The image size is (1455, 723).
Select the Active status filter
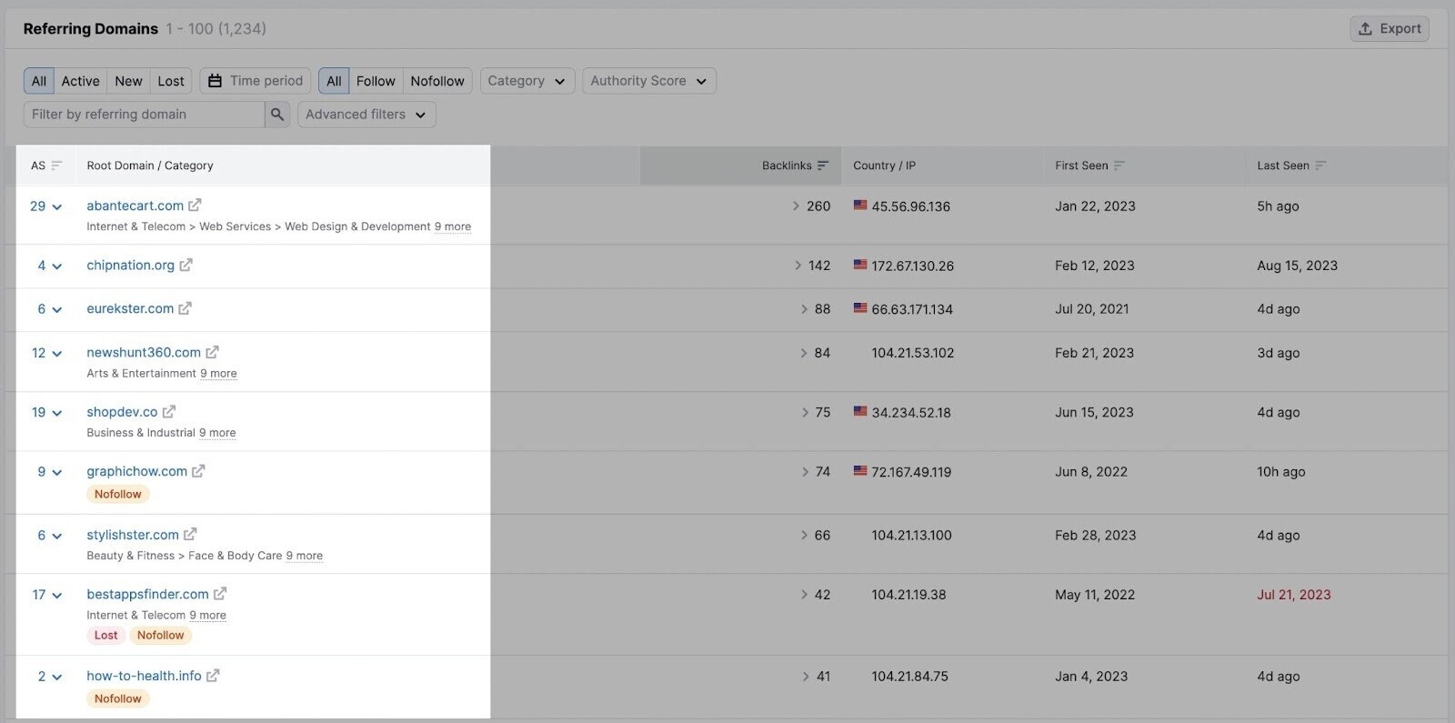[81, 81]
